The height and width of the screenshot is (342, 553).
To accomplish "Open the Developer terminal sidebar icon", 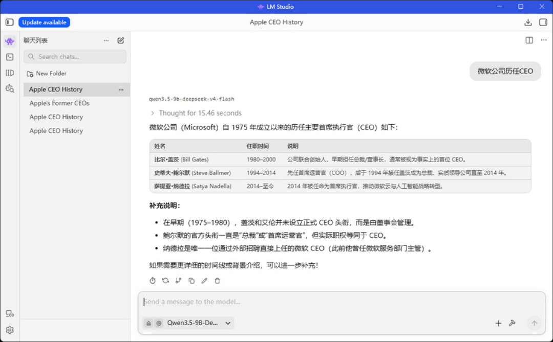I will [10, 57].
